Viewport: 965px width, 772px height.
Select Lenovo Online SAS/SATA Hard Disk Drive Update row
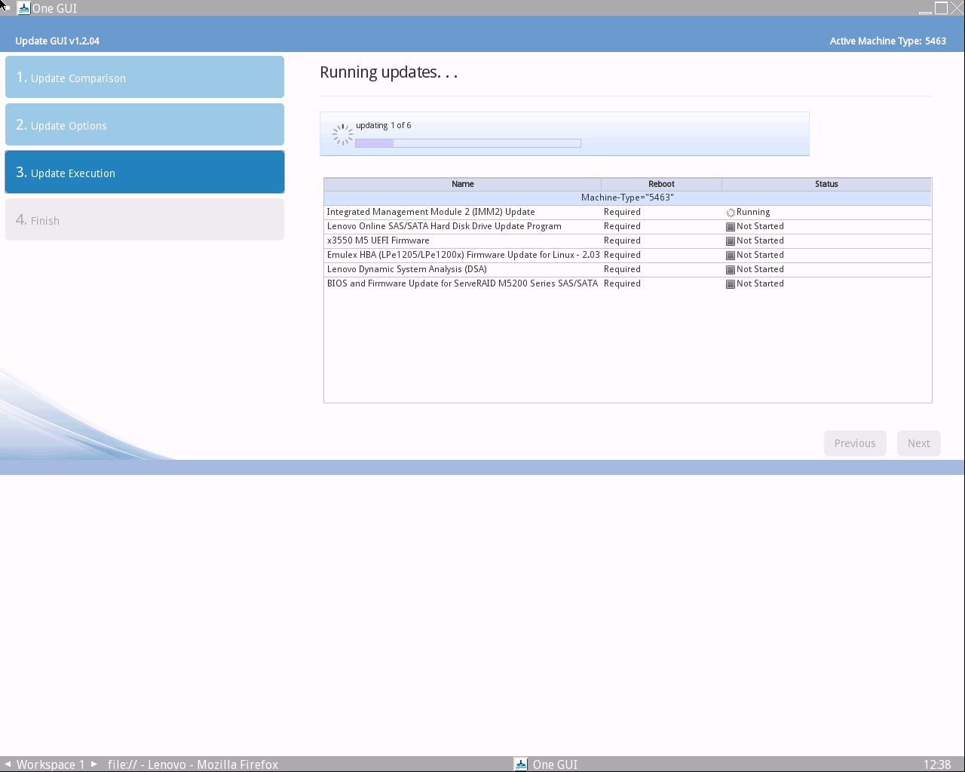(627, 226)
